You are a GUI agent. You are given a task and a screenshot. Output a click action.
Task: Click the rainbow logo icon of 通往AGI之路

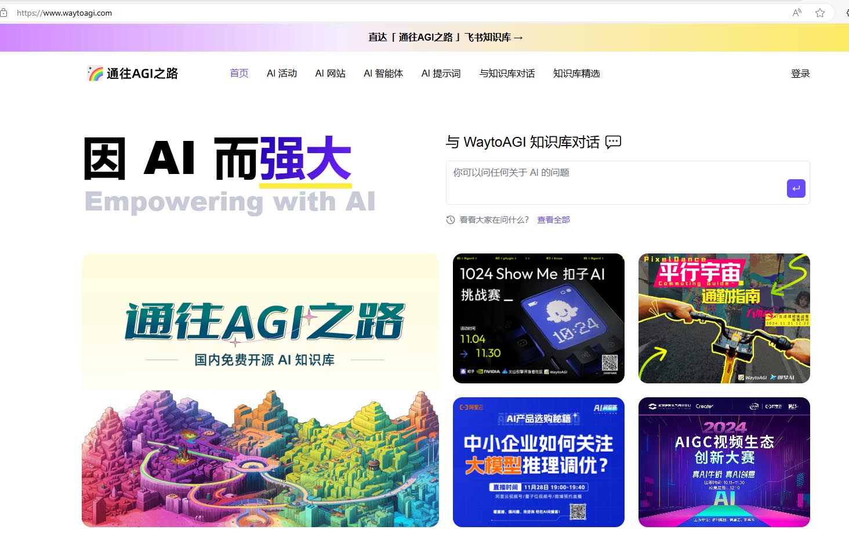tap(95, 73)
